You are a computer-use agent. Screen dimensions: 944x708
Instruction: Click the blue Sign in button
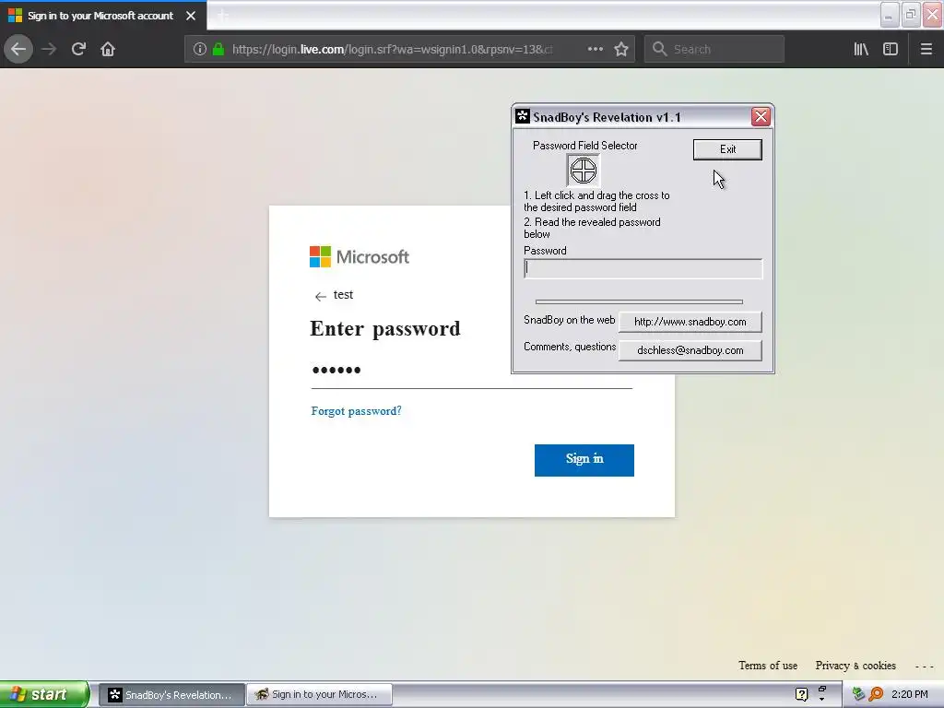[x=584, y=460]
